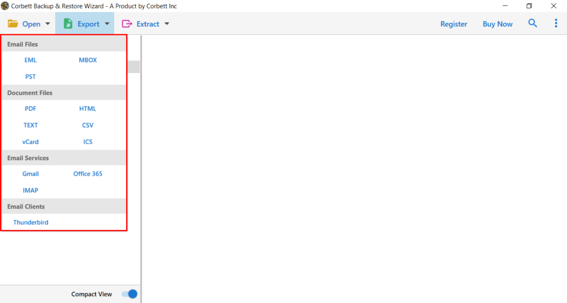567x303 pixels.
Task: Expand the Open dropdown arrow
Action: (x=48, y=24)
